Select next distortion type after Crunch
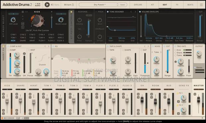 (x=49, y=57)
